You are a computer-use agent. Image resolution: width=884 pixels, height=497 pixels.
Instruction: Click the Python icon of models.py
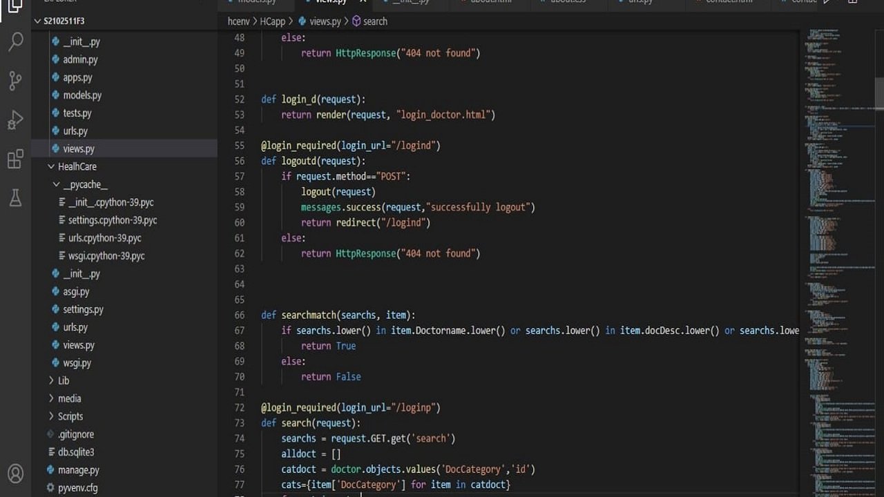55,96
